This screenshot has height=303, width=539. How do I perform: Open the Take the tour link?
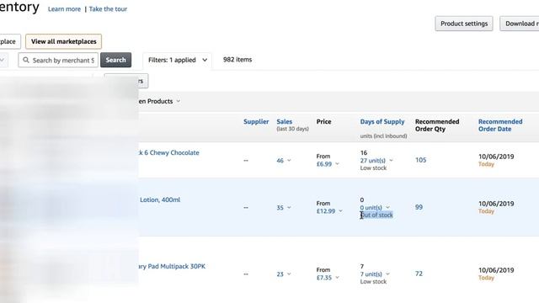(x=108, y=9)
